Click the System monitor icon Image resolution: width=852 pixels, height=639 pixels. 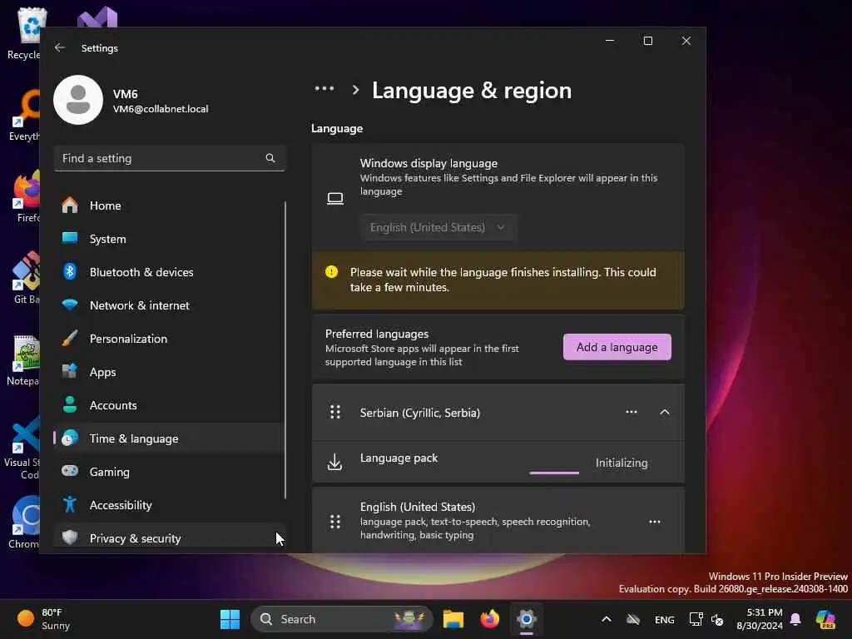[x=70, y=238]
